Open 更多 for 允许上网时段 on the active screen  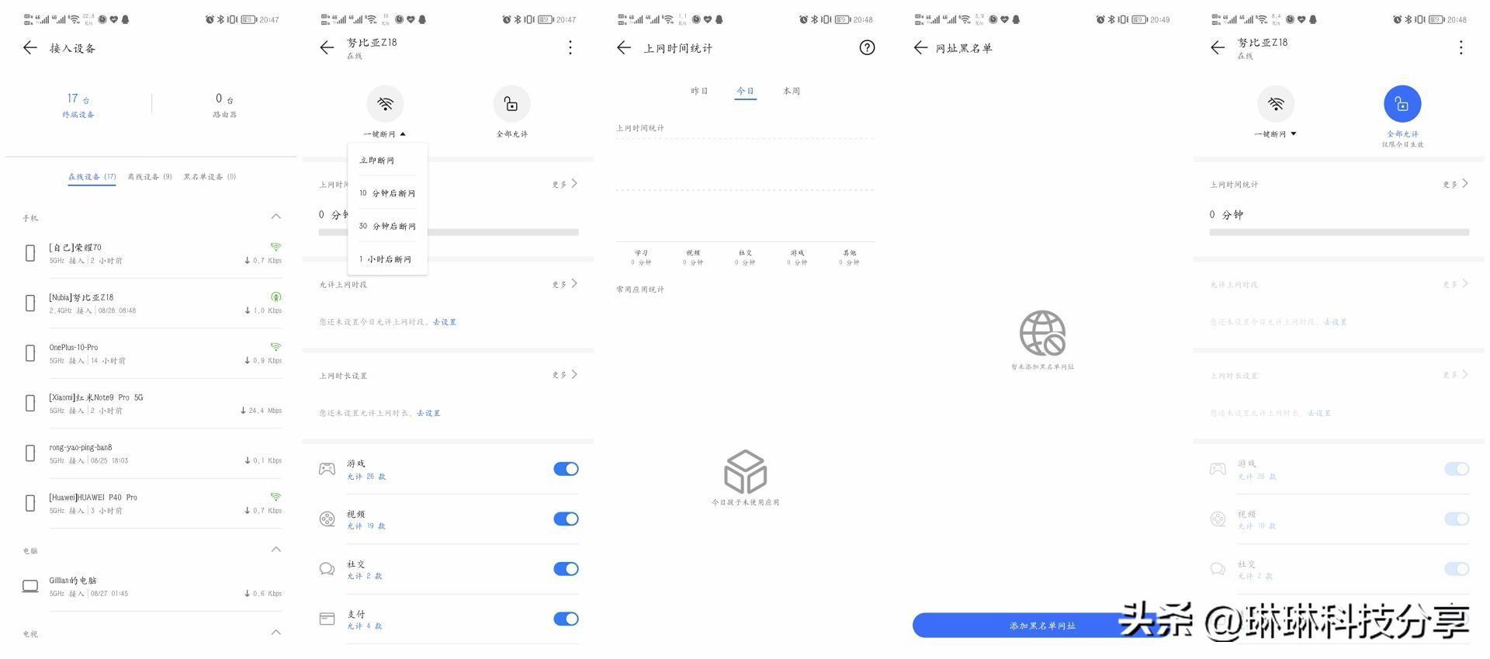point(565,284)
